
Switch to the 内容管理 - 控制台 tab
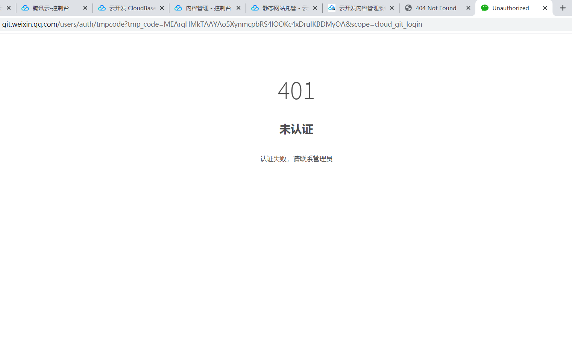pos(207,8)
